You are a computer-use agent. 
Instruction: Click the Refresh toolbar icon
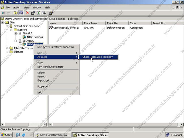[x=39, y=13]
